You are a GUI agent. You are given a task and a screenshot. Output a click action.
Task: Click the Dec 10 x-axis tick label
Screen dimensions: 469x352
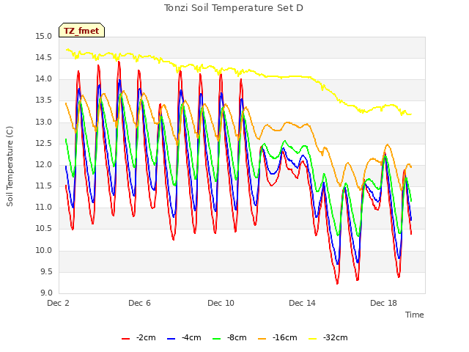(x=221, y=303)
